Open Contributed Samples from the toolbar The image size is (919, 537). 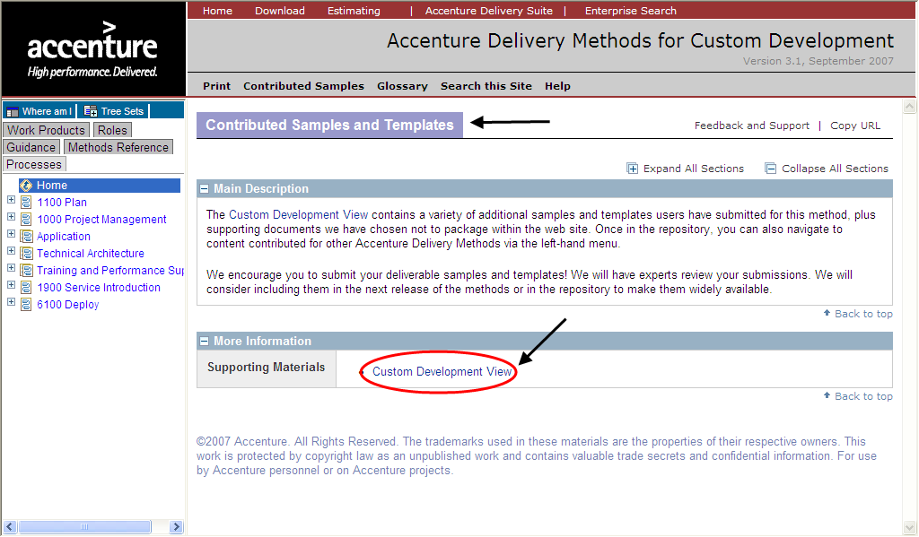pos(303,86)
